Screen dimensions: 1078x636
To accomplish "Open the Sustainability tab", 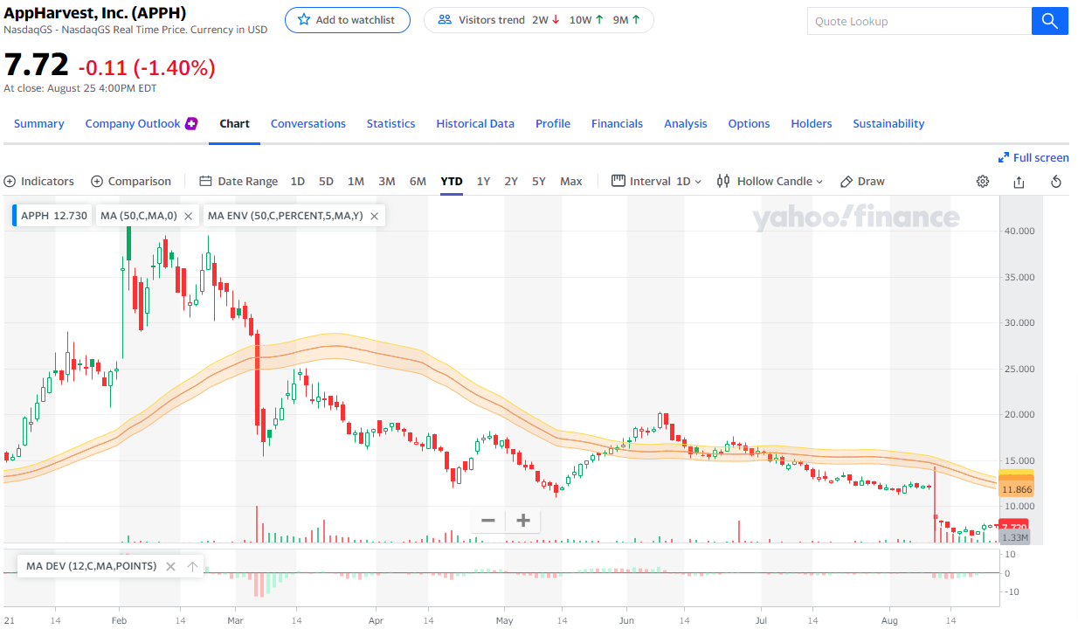I will point(888,123).
